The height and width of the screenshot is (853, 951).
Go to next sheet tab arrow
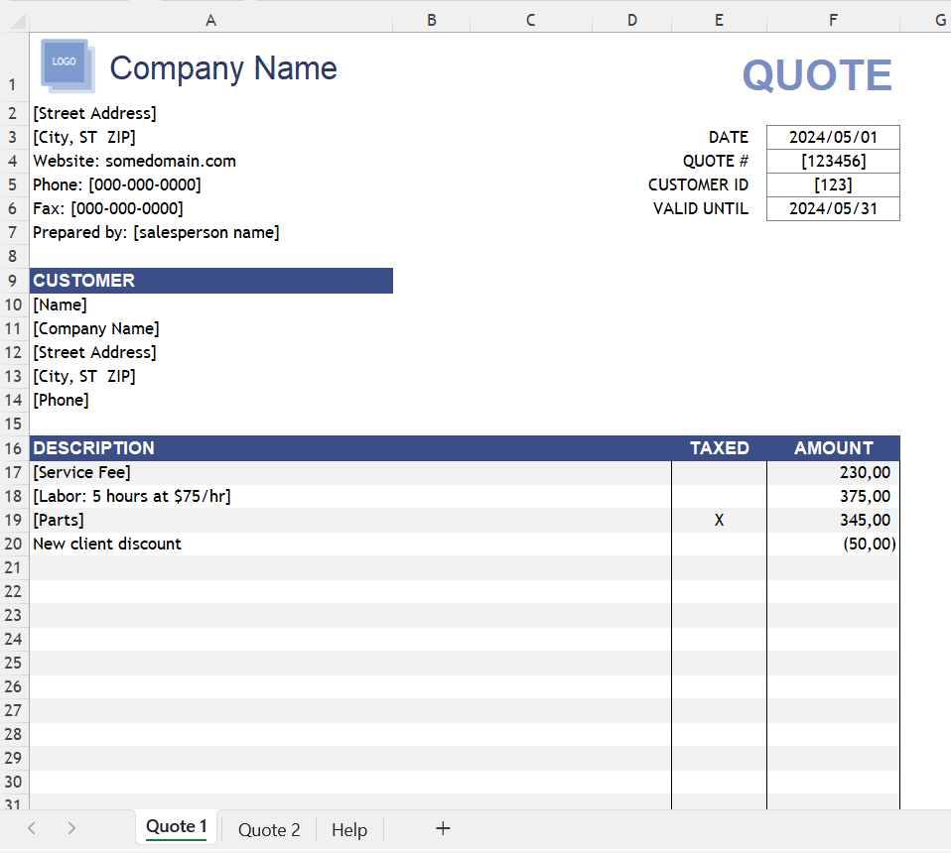(71, 828)
